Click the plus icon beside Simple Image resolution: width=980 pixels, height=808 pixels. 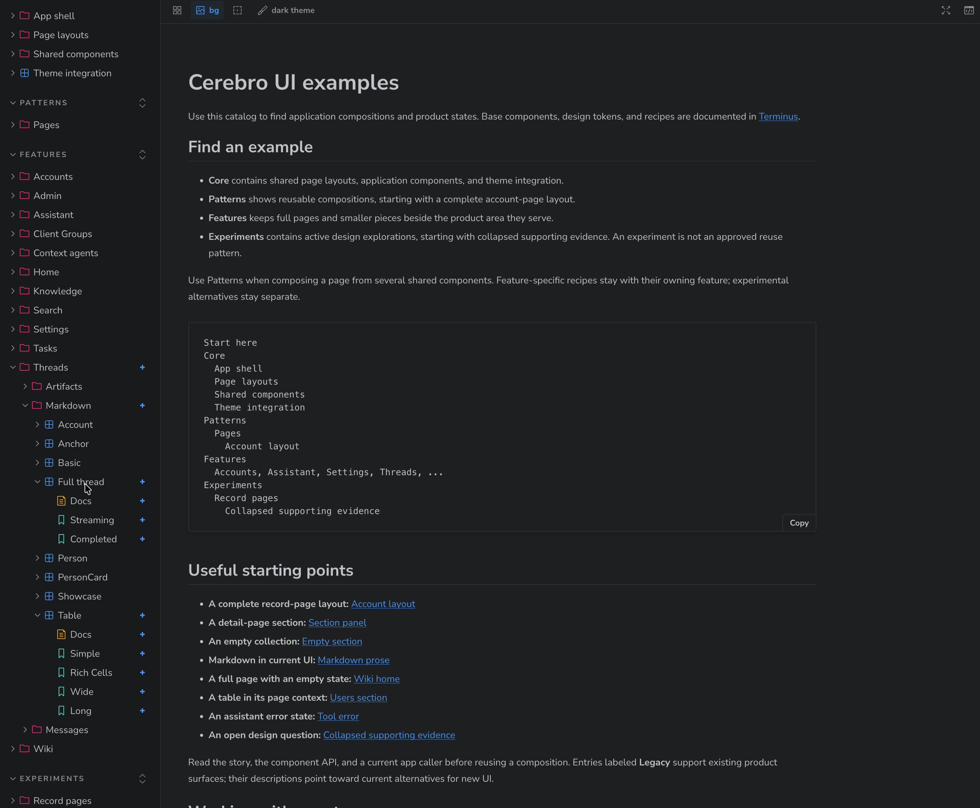(142, 654)
